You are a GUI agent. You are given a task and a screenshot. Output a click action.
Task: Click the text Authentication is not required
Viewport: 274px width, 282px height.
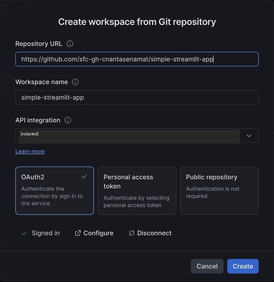212,192
